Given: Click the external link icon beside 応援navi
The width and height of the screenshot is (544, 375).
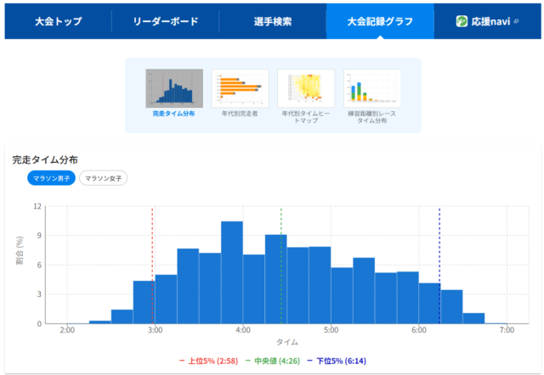Looking at the screenshot, I should pyautogui.click(x=518, y=21).
